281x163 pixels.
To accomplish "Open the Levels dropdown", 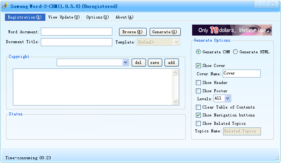I will [222, 98].
